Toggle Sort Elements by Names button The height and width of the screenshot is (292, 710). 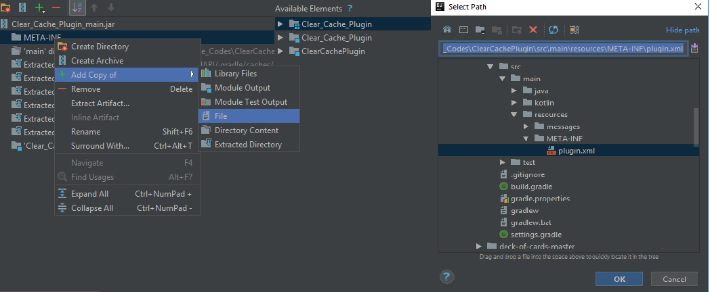point(78,7)
